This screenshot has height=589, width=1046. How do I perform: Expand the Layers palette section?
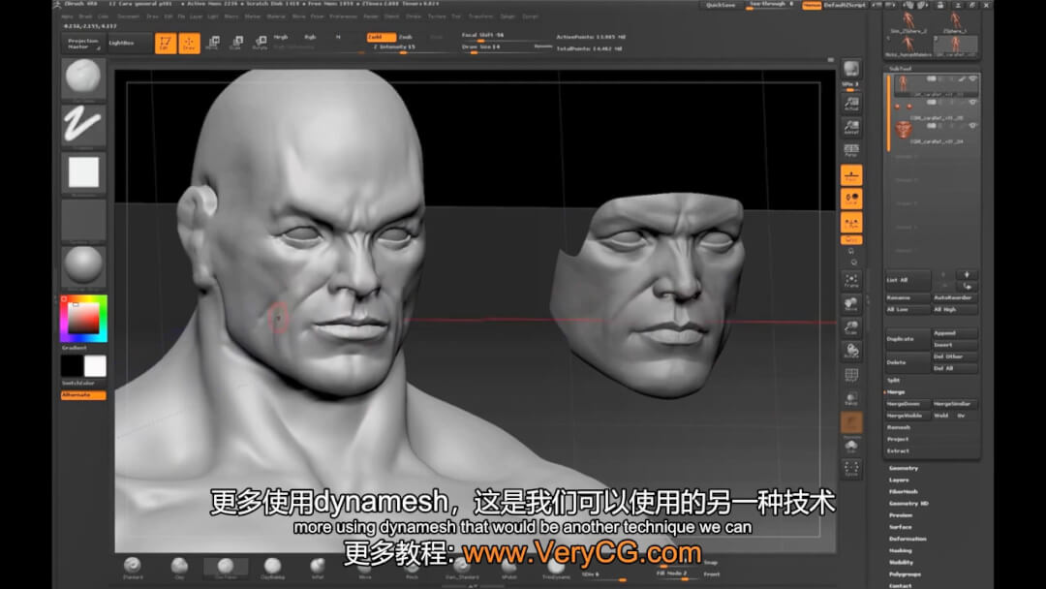[899, 480]
